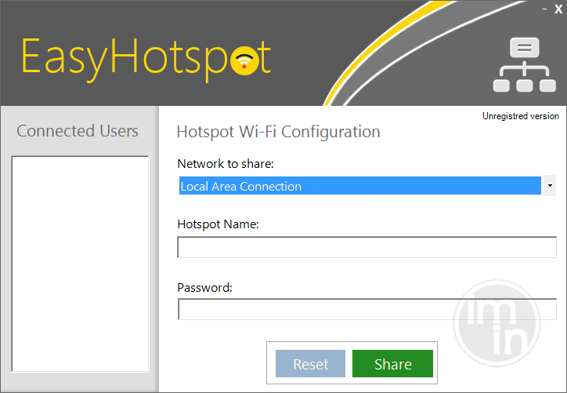This screenshot has width=567, height=393.
Task: Click the network hierarchy icon in header
Action: (x=525, y=64)
